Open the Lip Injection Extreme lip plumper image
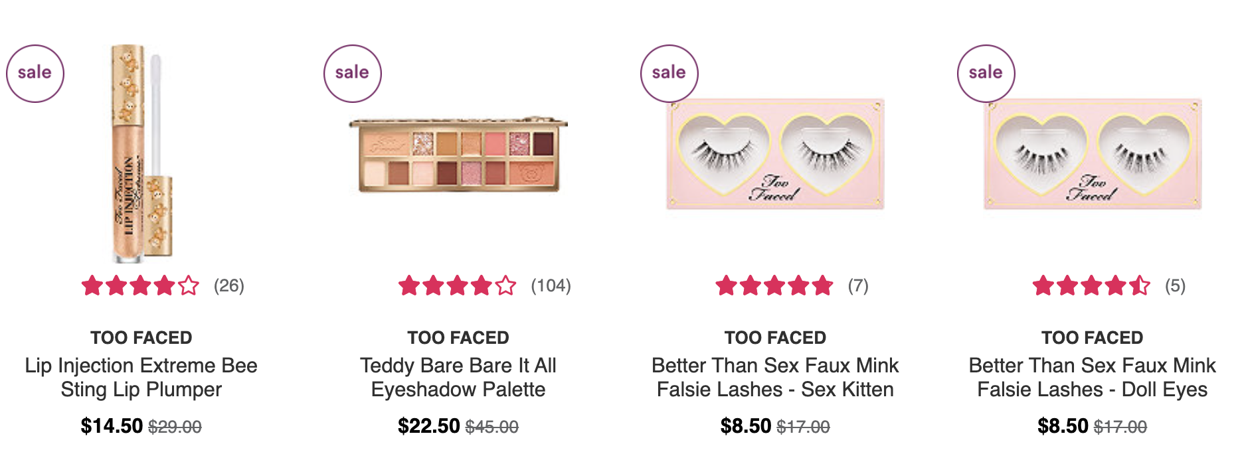The height and width of the screenshot is (458, 1238). pos(141,154)
